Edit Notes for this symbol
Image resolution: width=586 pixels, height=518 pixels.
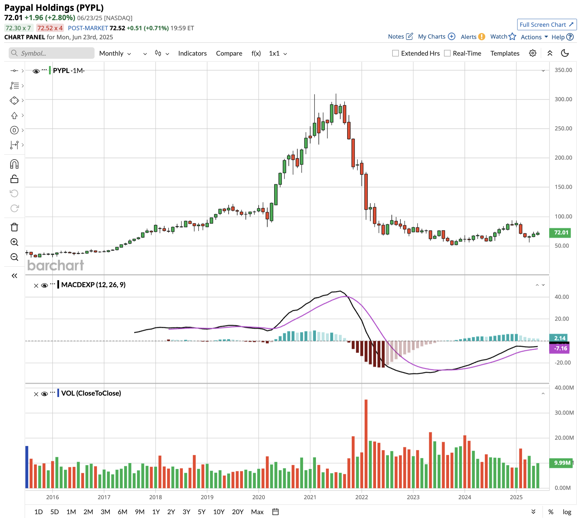point(400,37)
